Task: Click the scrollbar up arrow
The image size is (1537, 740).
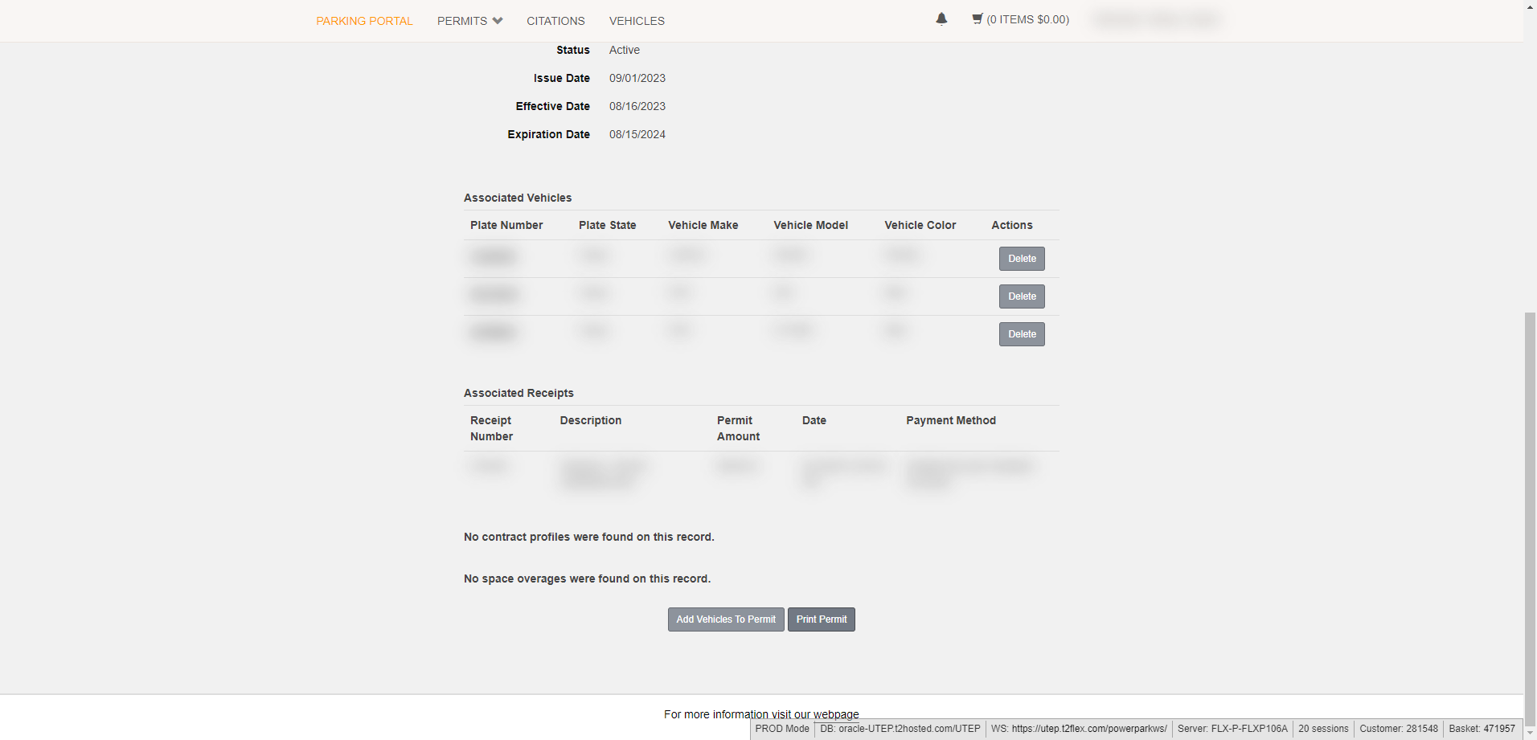Action: click(1530, 6)
